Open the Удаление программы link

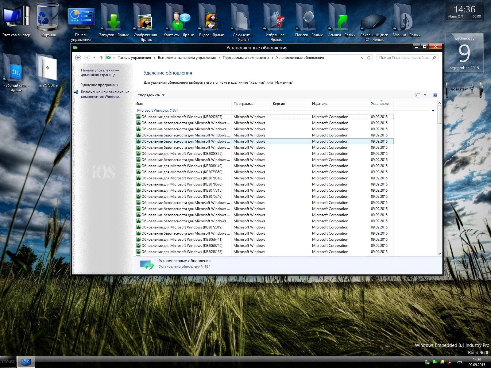[99, 85]
